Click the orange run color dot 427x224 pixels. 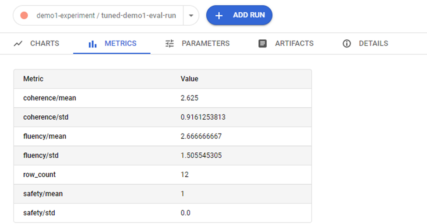[x=24, y=15]
